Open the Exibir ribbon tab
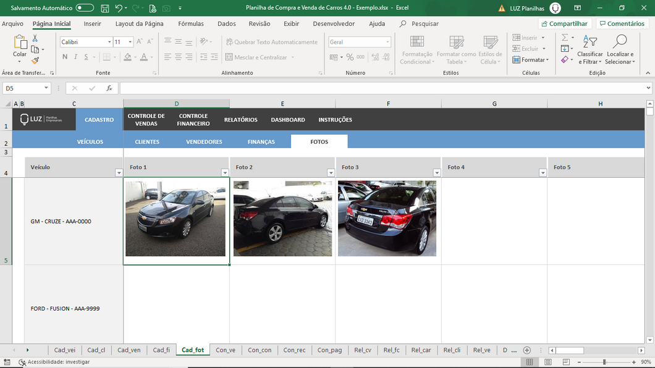 pyautogui.click(x=291, y=24)
